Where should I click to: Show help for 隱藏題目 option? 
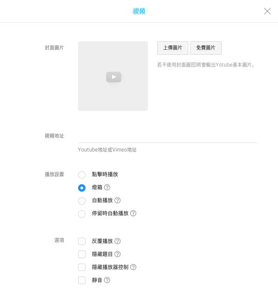[118, 254]
